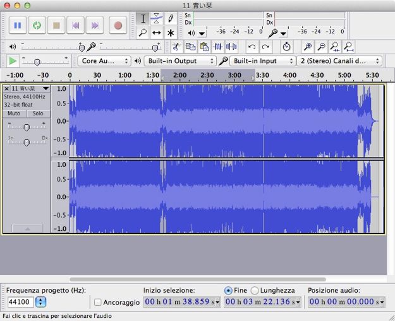Cut selection with scissors icon
The height and width of the screenshot is (321, 395).
point(176,47)
